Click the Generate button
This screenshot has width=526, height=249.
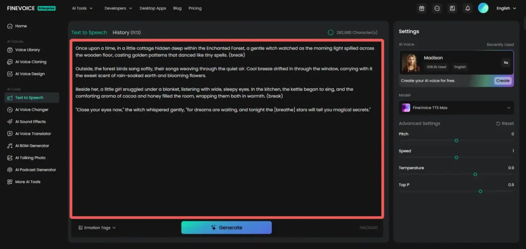point(227,227)
